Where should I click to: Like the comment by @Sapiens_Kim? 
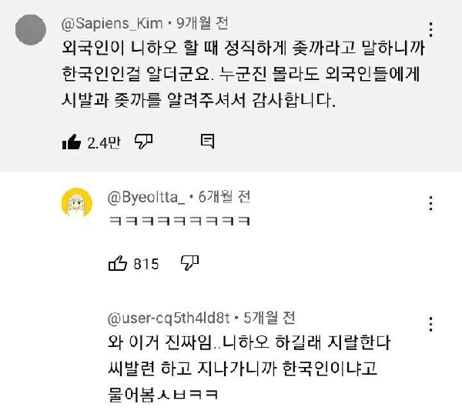71,142
